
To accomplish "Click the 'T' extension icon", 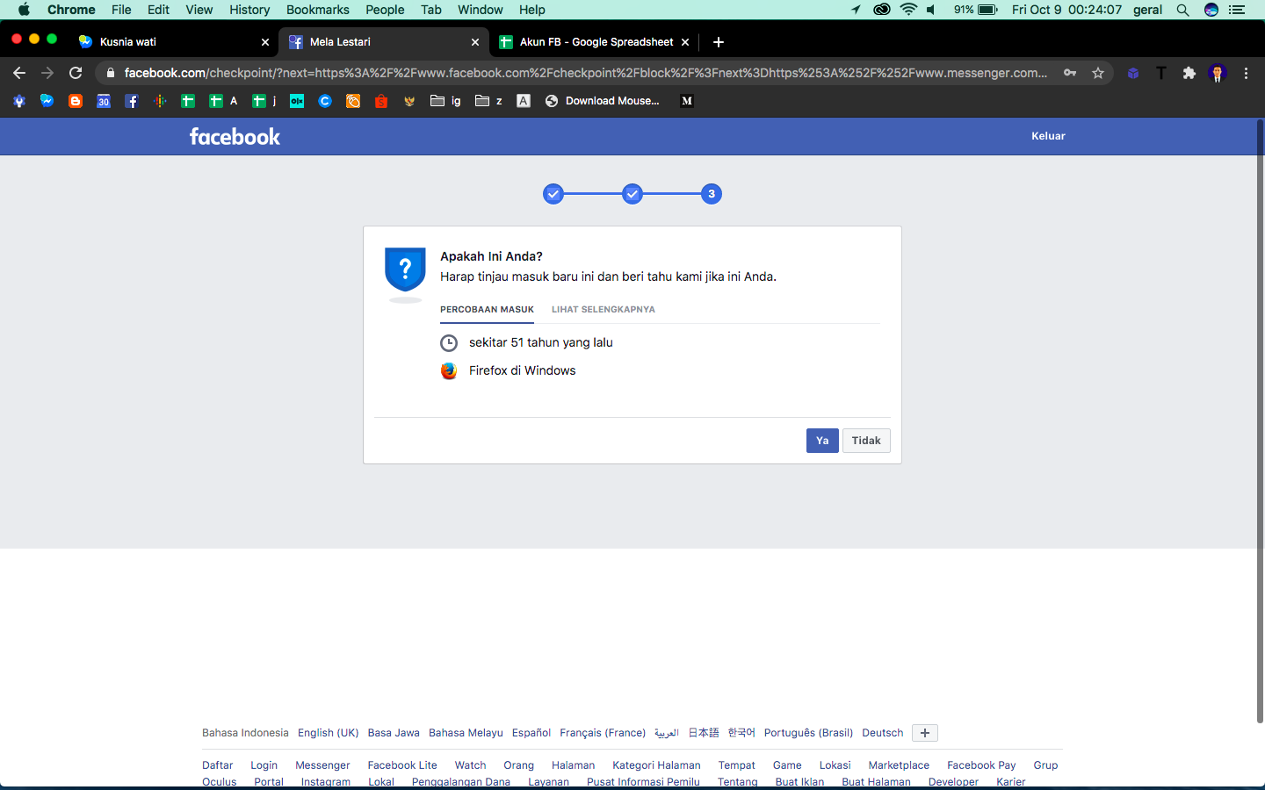I will pos(1161,73).
